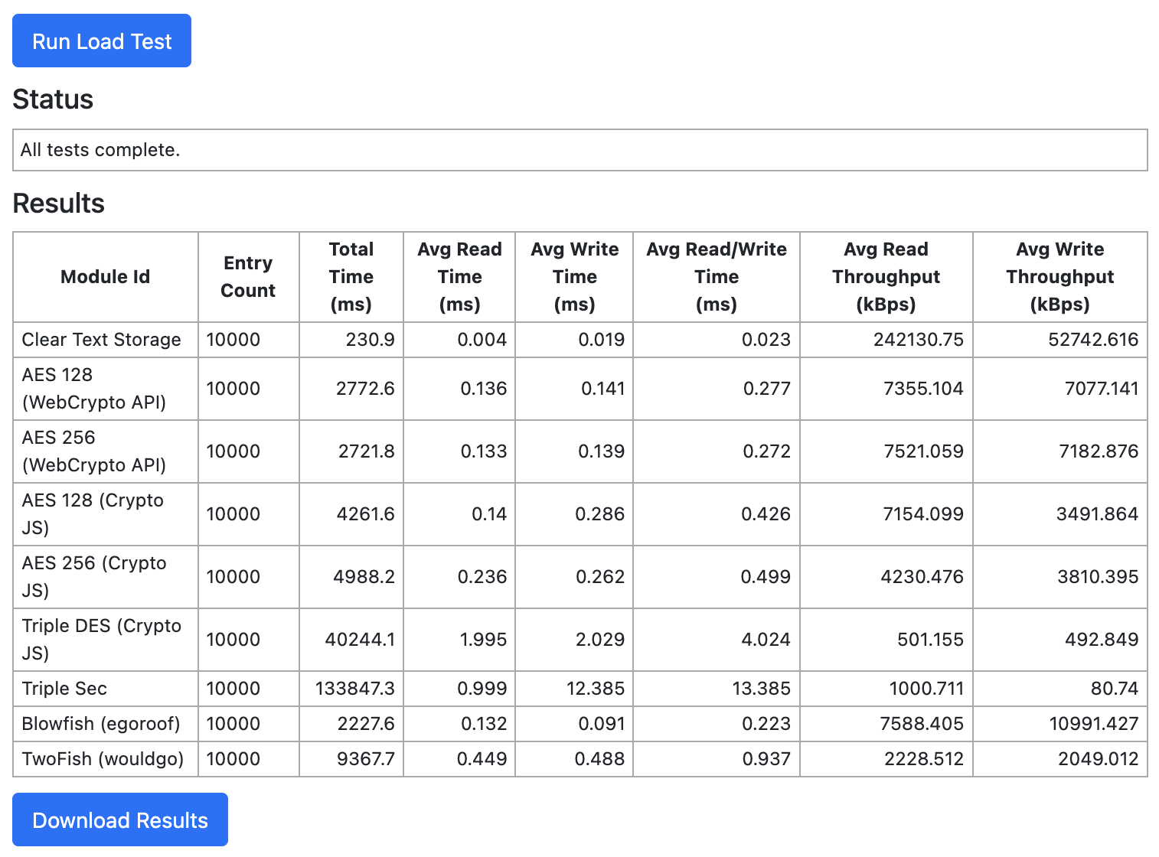
Task: Click write throughput value 10991.427
Action: point(1094,724)
